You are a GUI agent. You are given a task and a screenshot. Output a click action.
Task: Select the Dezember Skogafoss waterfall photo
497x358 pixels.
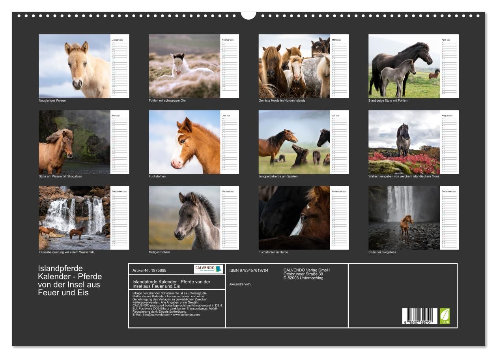pyautogui.click(x=404, y=218)
